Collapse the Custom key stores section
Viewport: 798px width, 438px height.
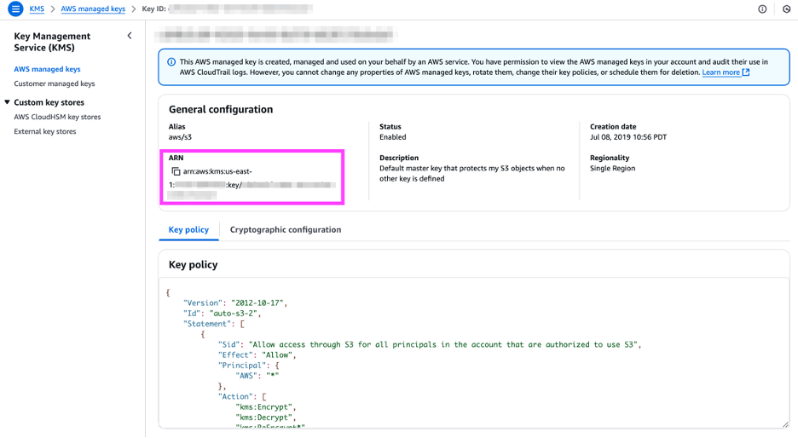click(7, 102)
